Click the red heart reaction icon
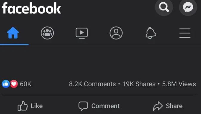 pos(14,84)
